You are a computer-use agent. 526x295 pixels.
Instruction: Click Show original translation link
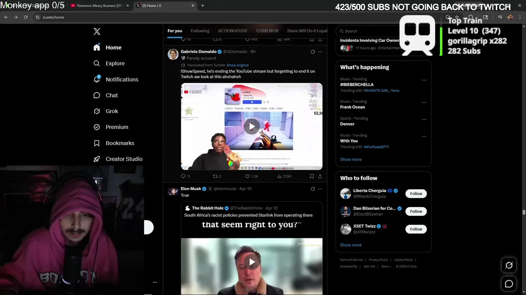(x=238, y=65)
